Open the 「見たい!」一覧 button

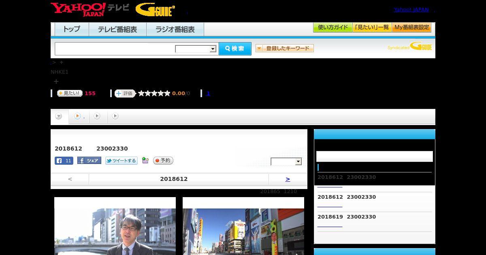click(x=372, y=28)
